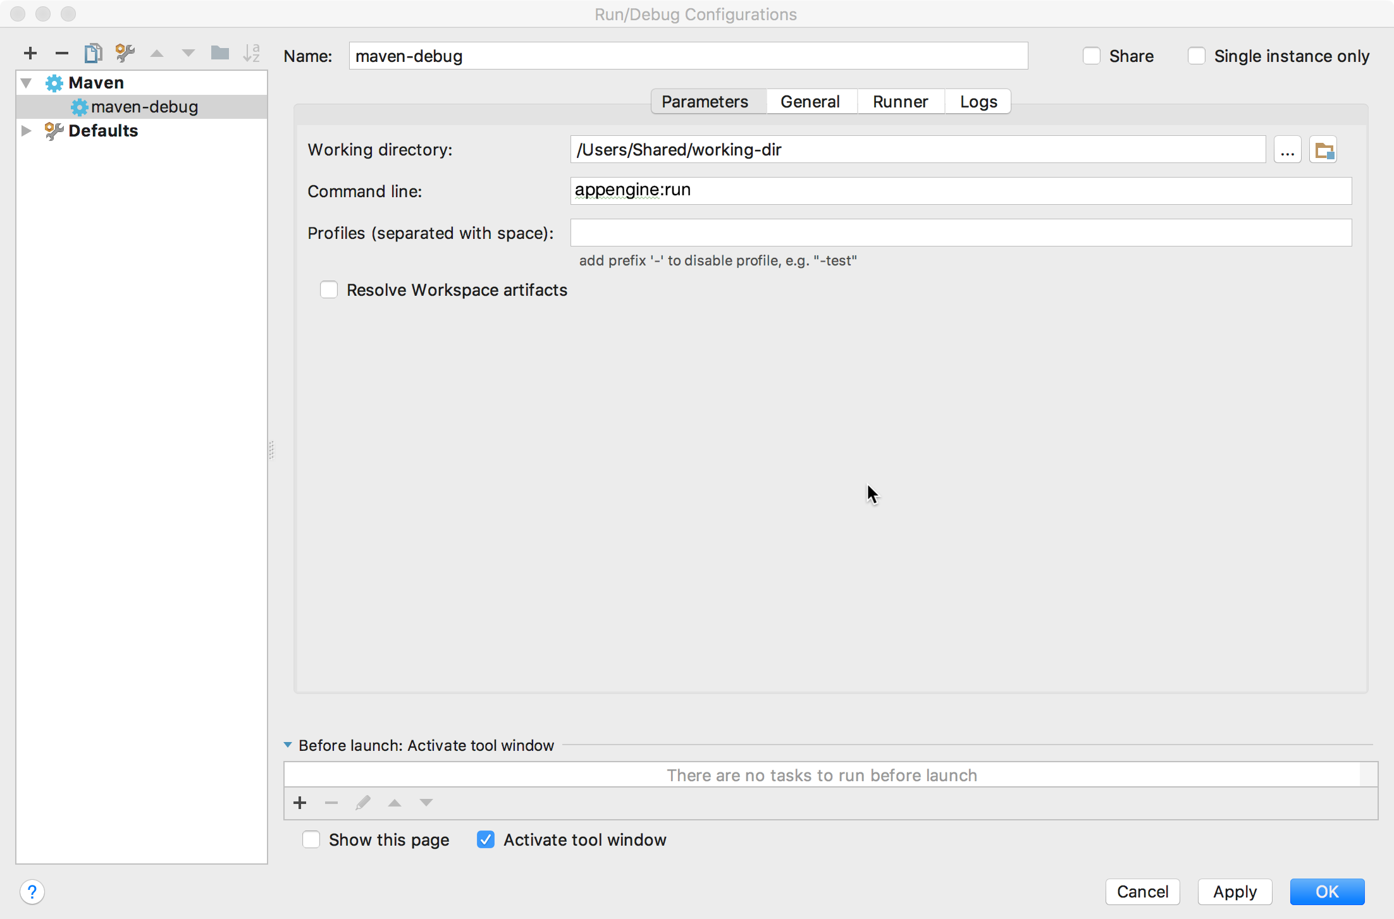Click the share configuration icon
Image resolution: width=1394 pixels, height=919 pixels.
tap(1091, 56)
